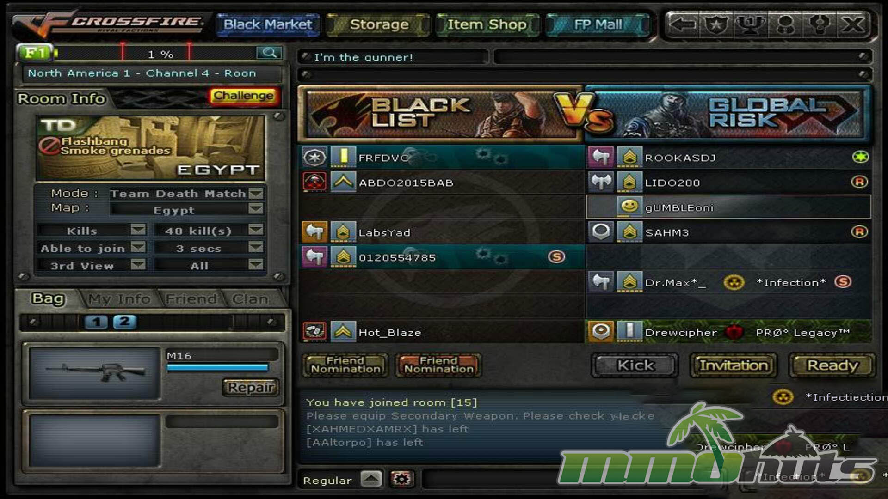Open the player profile icon in top toolbar
This screenshot has height=499, width=888.
coord(785,24)
